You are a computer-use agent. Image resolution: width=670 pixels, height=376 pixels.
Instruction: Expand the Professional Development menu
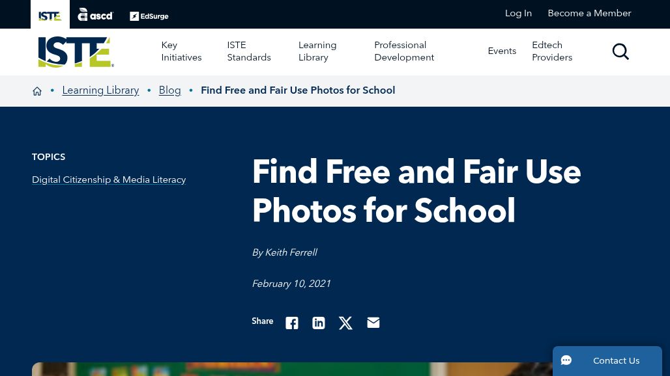coord(404,51)
